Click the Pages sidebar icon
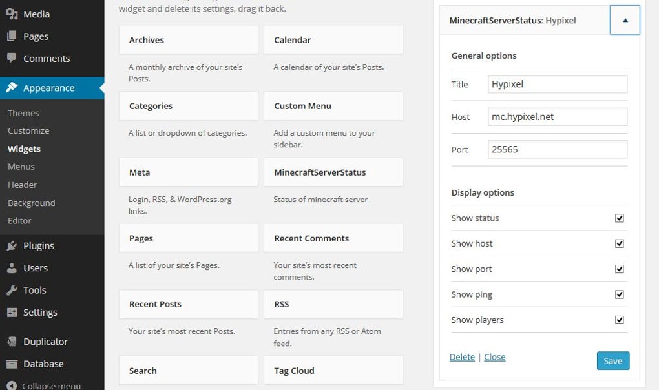Viewport: 659px width, 390px height. pyautogui.click(x=12, y=36)
